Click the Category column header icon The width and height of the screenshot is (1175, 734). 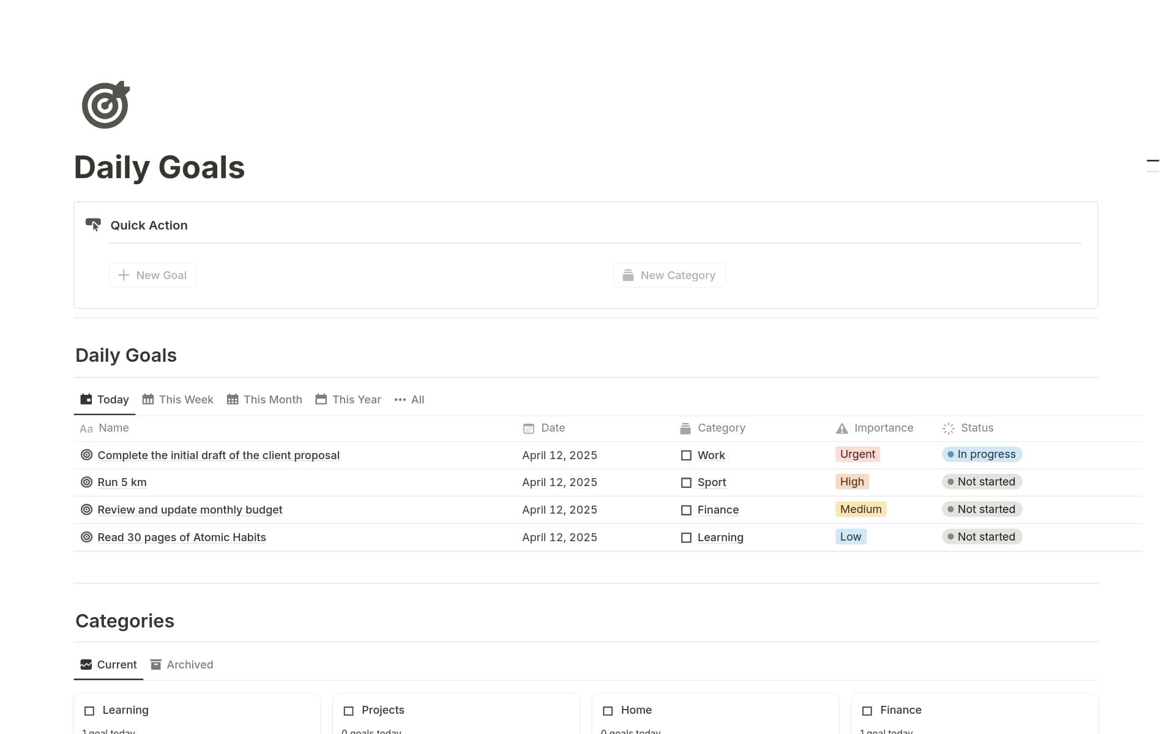(x=685, y=429)
